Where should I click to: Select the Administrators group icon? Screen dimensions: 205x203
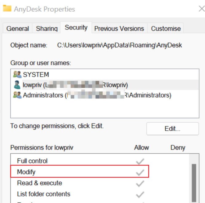17,95
